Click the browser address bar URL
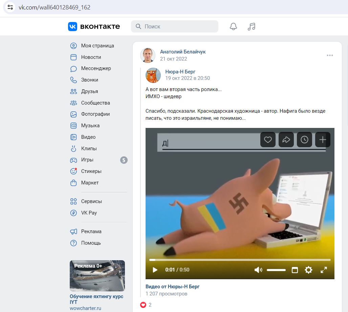Image resolution: width=348 pixels, height=312 pixels. coord(55,7)
